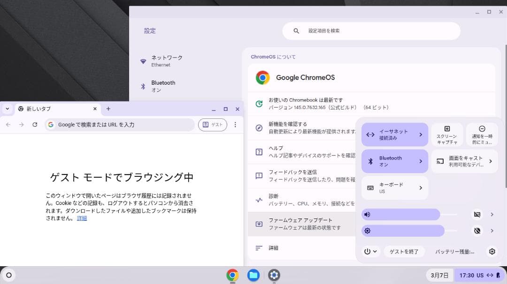Screen dimensions: 507x284
Task: Click the 診断 pulse icon
Action: pyautogui.click(x=259, y=200)
